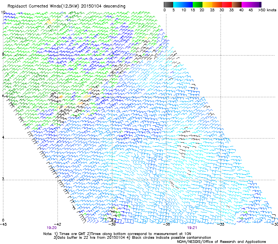
Task: Click the latitude label '2' on left axis
Action: [3, 179]
